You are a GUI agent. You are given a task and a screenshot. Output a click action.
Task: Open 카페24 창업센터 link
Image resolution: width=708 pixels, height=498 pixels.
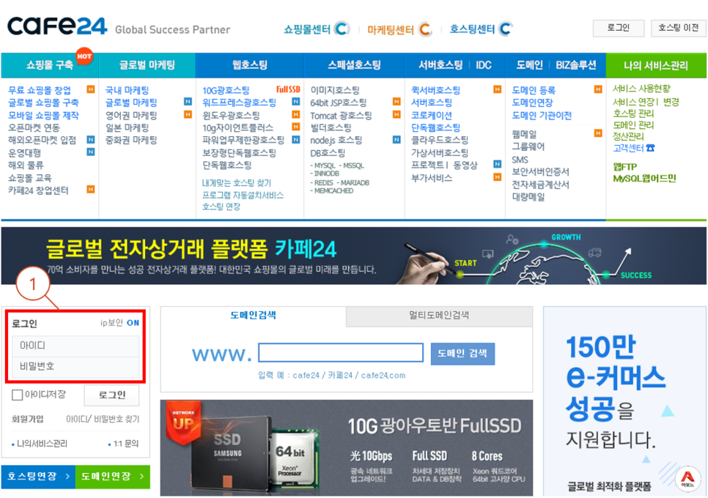pos(38,190)
